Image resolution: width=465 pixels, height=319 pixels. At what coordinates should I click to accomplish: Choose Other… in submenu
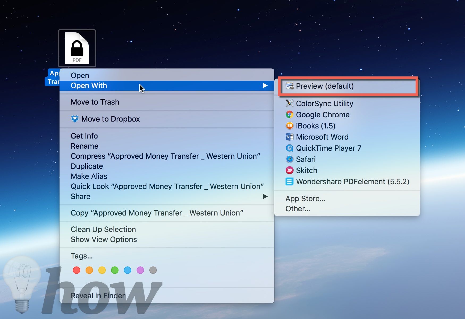347,209
